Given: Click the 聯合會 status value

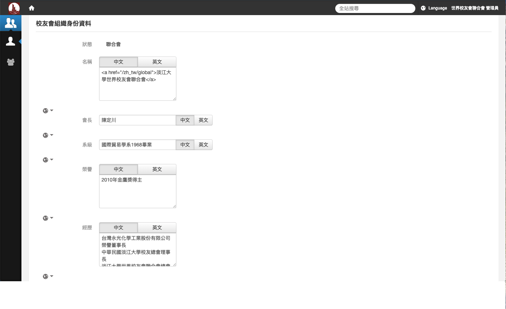Looking at the screenshot, I should pos(113,44).
